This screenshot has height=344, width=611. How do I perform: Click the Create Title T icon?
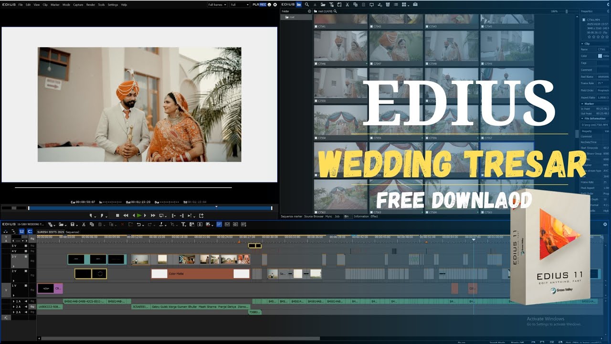[x=183, y=224]
